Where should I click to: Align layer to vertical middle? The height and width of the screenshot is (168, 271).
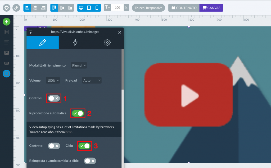pyautogui.click(x=62, y=8)
